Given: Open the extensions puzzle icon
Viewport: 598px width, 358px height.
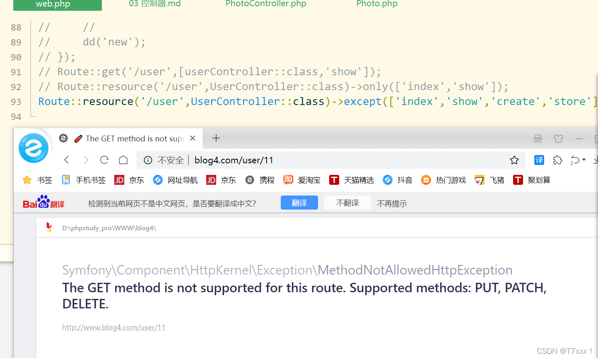Looking at the screenshot, I should pos(558,160).
